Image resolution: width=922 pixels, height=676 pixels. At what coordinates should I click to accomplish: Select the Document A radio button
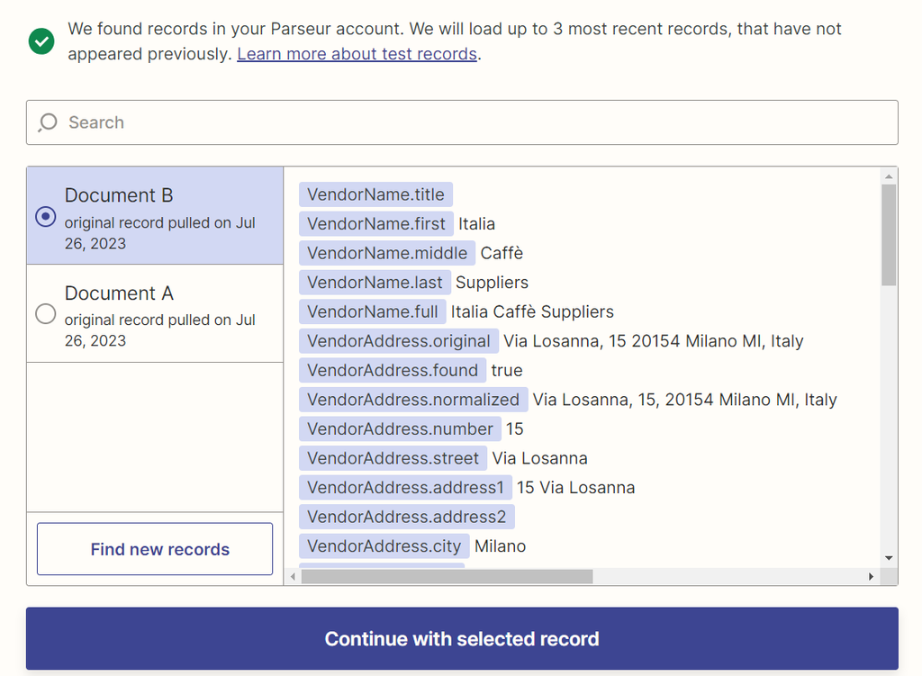point(45,314)
